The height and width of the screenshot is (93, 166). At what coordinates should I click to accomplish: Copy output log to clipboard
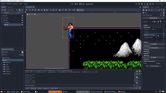(140, 71)
